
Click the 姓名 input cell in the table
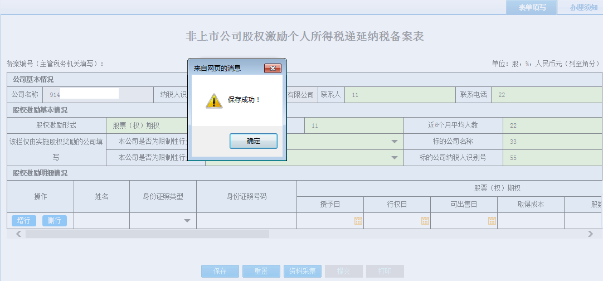tap(101, 221)
